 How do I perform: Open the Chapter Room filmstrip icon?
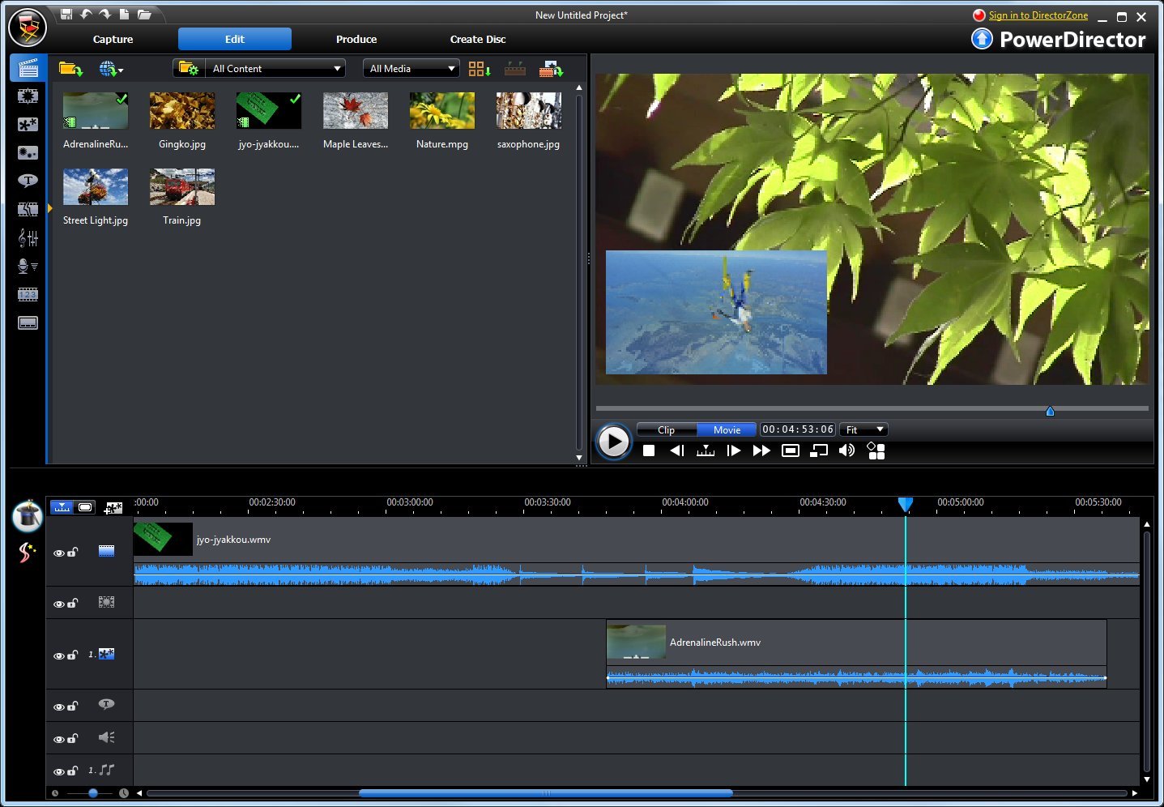tap(28, 295)
